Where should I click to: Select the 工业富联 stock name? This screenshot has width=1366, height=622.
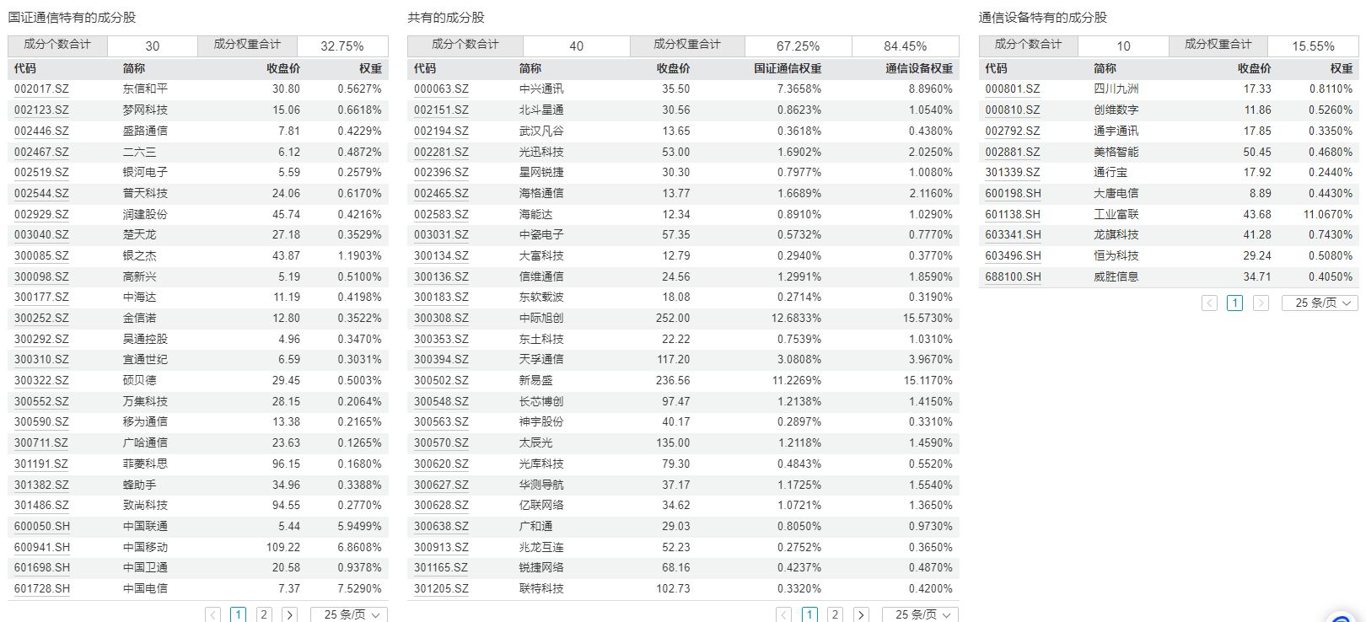pos(1116,214)
